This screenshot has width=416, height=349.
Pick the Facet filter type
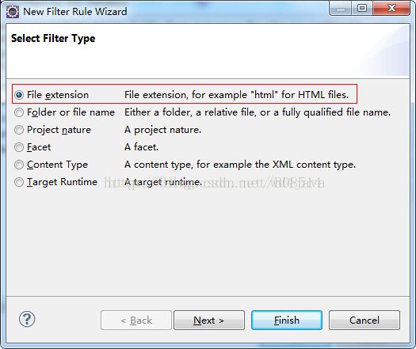pyautogui.click(x=19, y=147)
